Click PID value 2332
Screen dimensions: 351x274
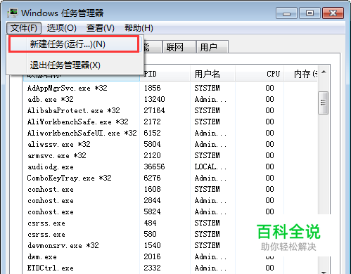click(x=152, y=268)
